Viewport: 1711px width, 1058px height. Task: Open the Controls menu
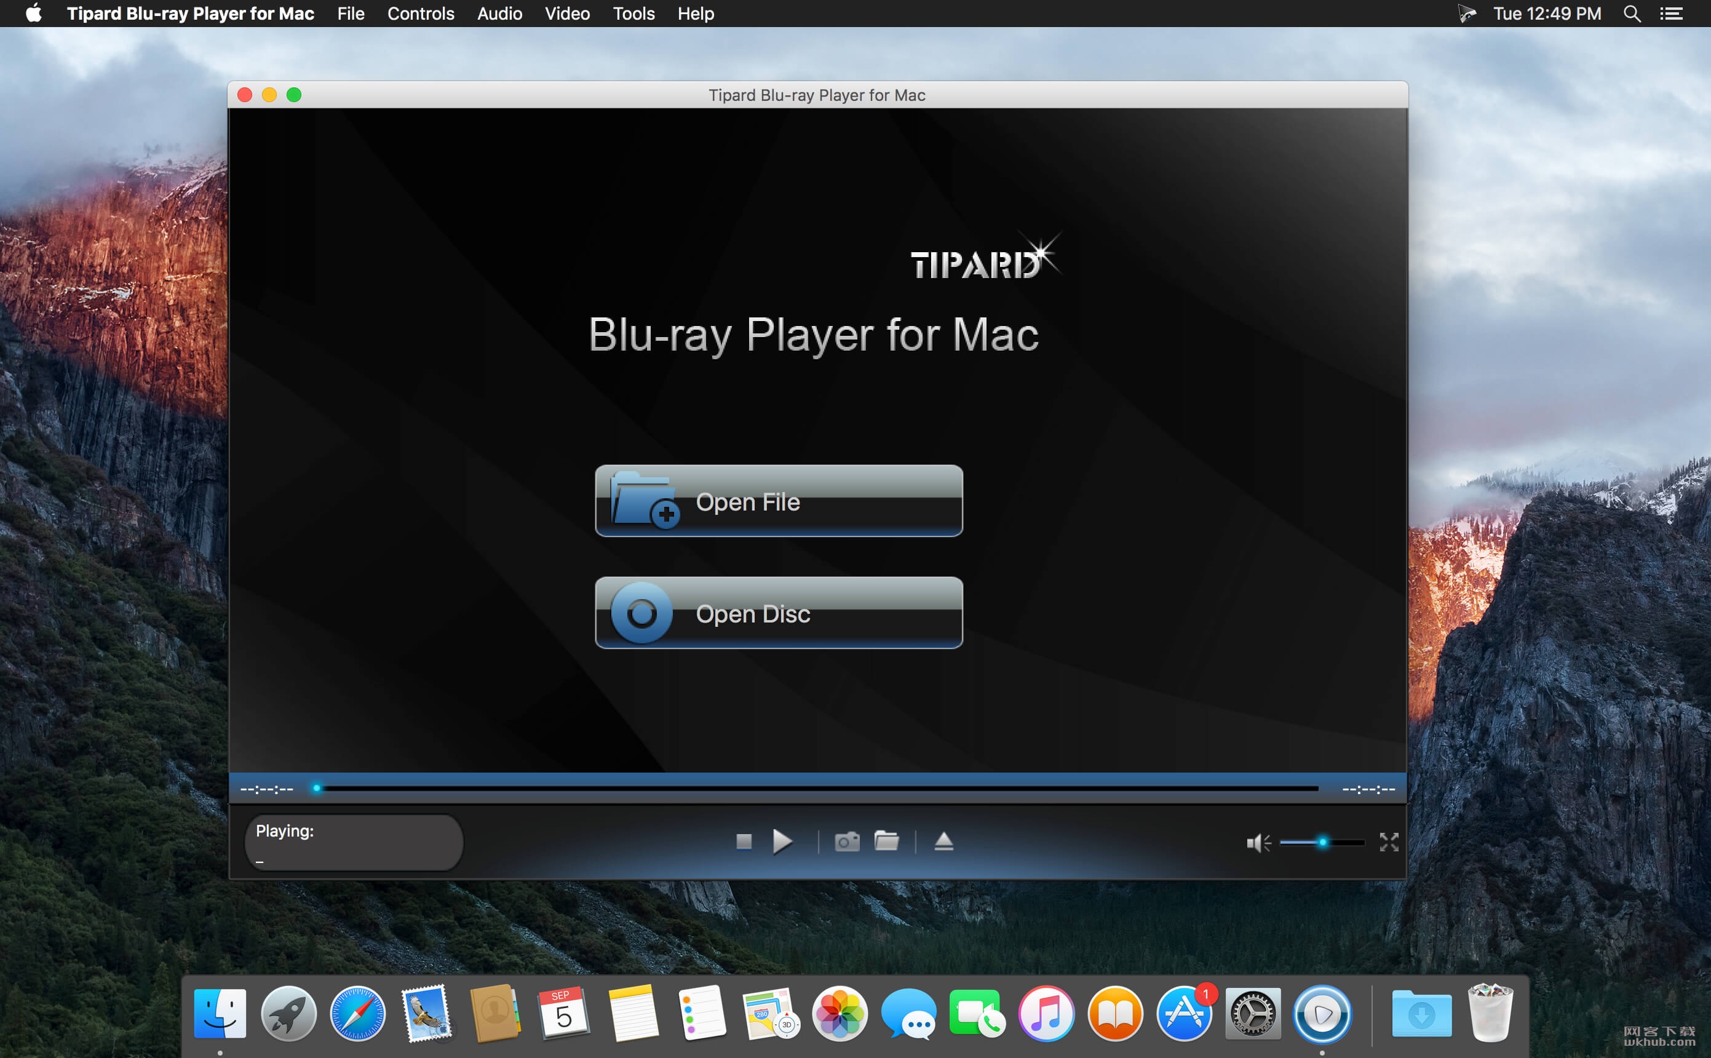pyautogui.click(x=421, y=14)
